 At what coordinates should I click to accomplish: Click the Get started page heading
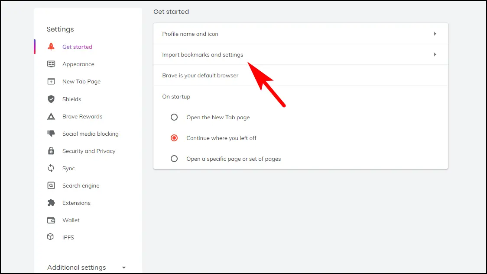(x=171, y=12)
